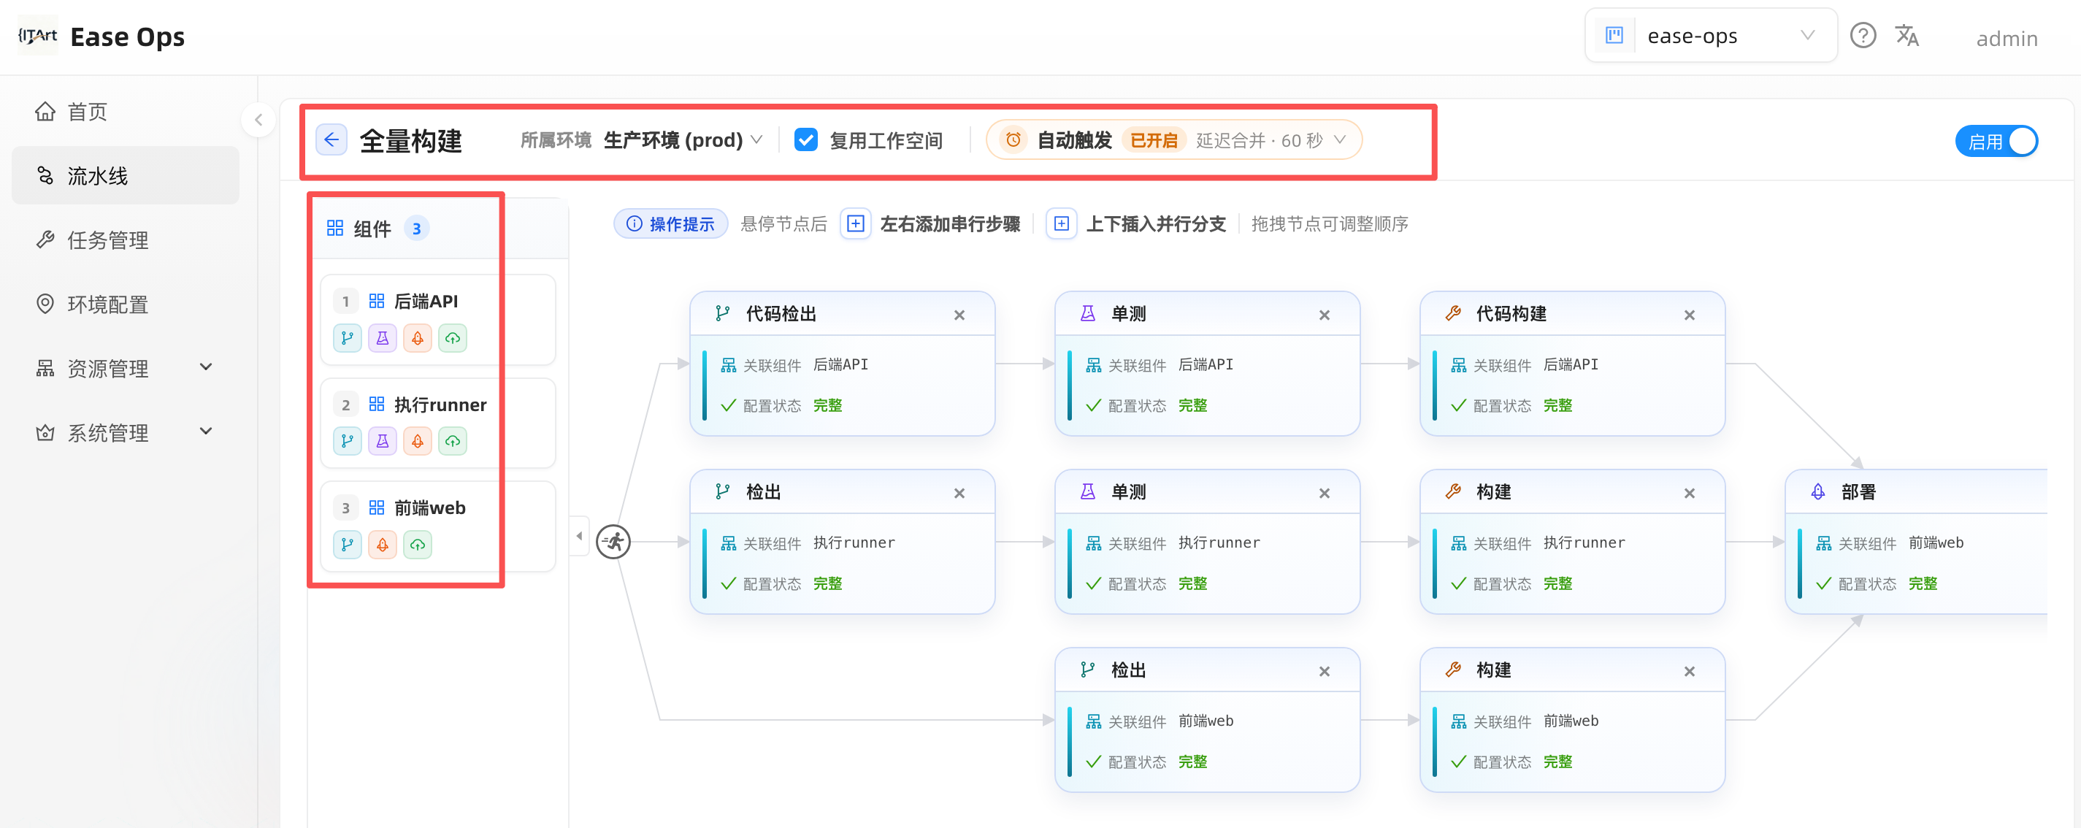The height and width of the screenshot is (828, 2081).
Task: Remove the 代码检出 node with its X
Action: tap(959, 315)
